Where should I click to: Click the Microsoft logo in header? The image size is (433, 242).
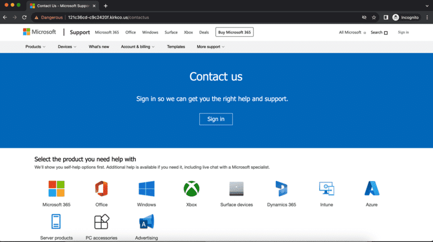tap(39, 32)
